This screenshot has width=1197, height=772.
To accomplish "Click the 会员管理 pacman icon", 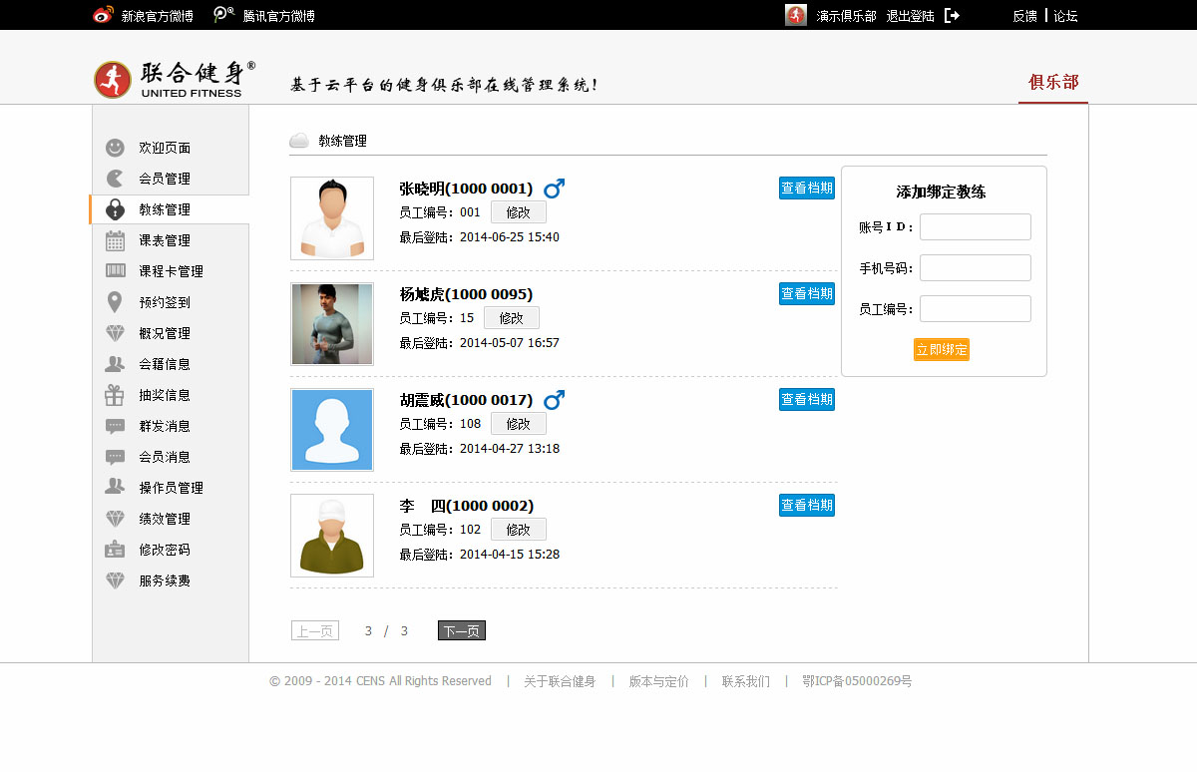I will (116, 179).
